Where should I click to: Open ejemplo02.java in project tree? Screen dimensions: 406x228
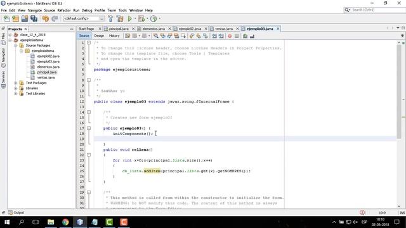point(48,56)
